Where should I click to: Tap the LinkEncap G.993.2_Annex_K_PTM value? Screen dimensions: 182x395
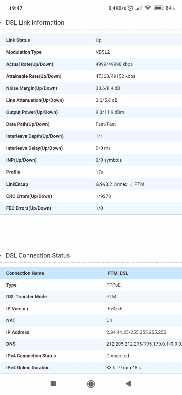pos(120,184)
